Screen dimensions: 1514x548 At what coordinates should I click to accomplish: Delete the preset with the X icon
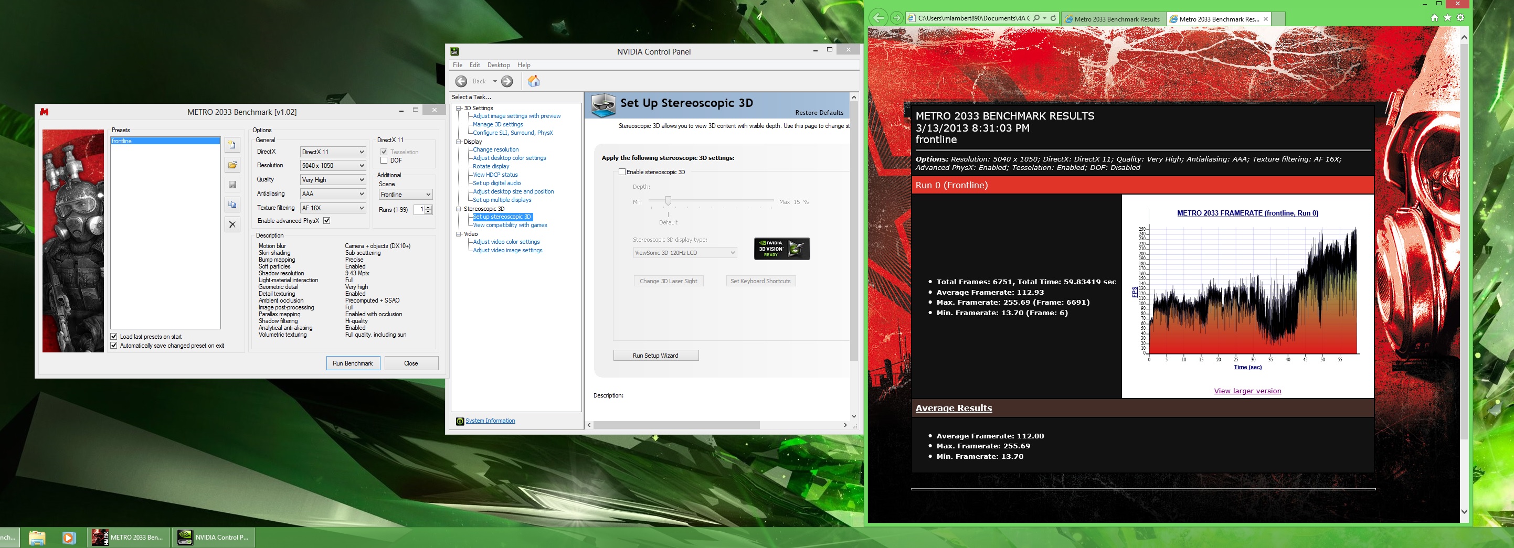click(x=232, y=224)
